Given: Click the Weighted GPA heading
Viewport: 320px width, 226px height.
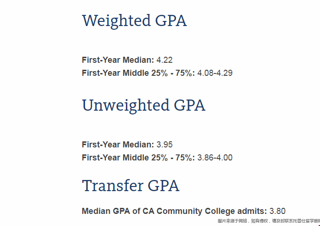Looking at the screenshot, I should (134, 21).
